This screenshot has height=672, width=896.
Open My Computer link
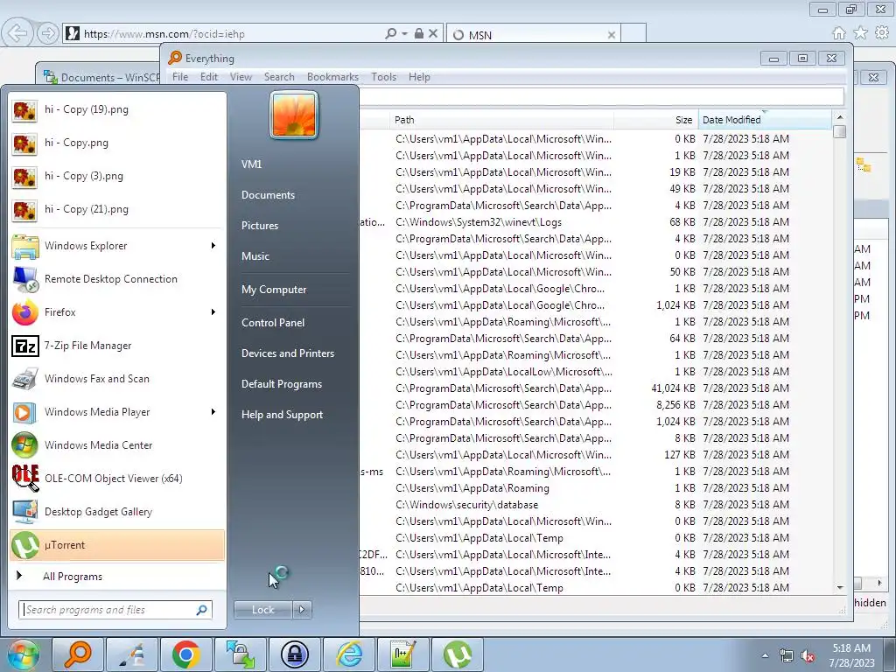point(274,290)
